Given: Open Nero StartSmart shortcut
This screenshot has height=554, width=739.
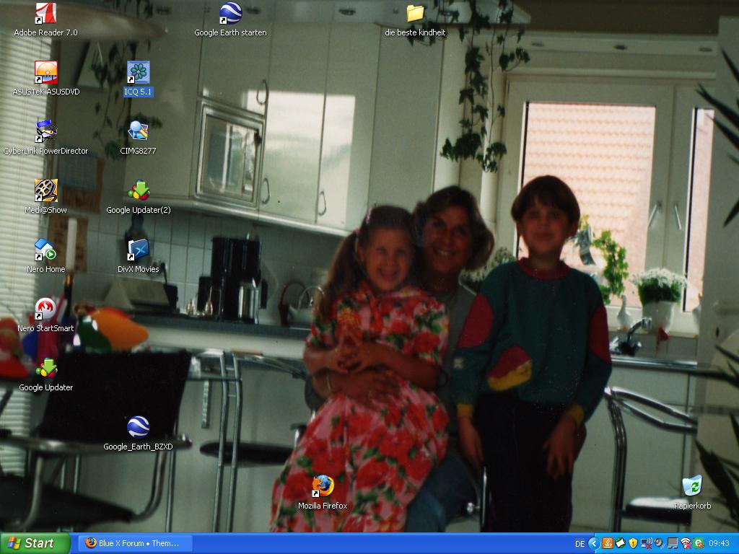Looking at the screenshot, I should coord(45,309).
